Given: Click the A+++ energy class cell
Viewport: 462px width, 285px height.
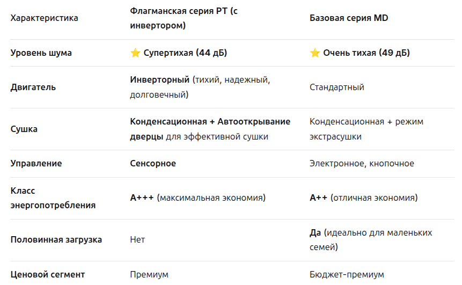Looking at the screenshot, I should (197, 198).
